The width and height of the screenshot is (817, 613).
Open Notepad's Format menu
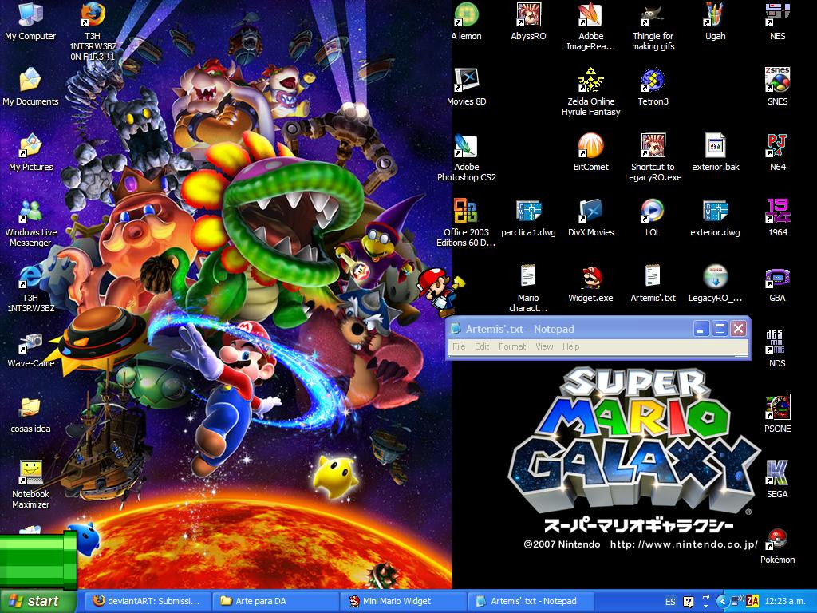[x=511, y=346]
